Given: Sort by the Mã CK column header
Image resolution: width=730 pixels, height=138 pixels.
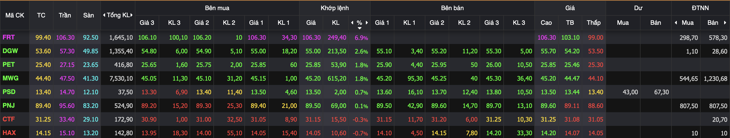Looking at the screenshot, I should click(15, 15).
